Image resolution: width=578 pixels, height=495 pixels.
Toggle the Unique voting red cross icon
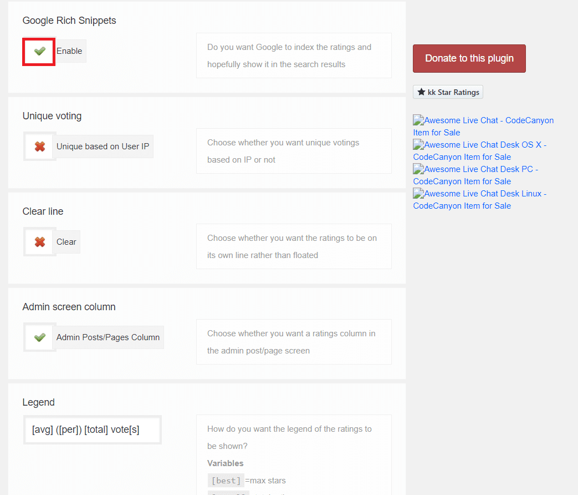click(x=39, y=147)
